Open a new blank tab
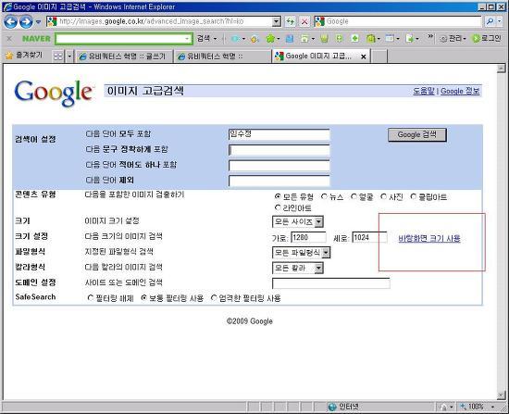 tap(379, 56)
